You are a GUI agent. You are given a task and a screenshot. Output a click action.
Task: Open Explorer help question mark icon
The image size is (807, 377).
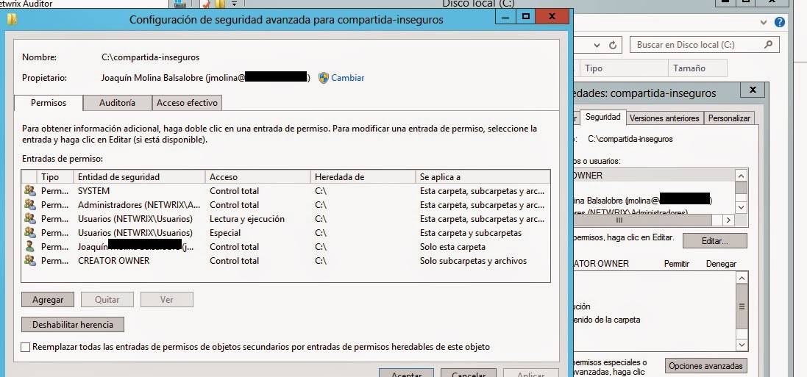point(780,23)
